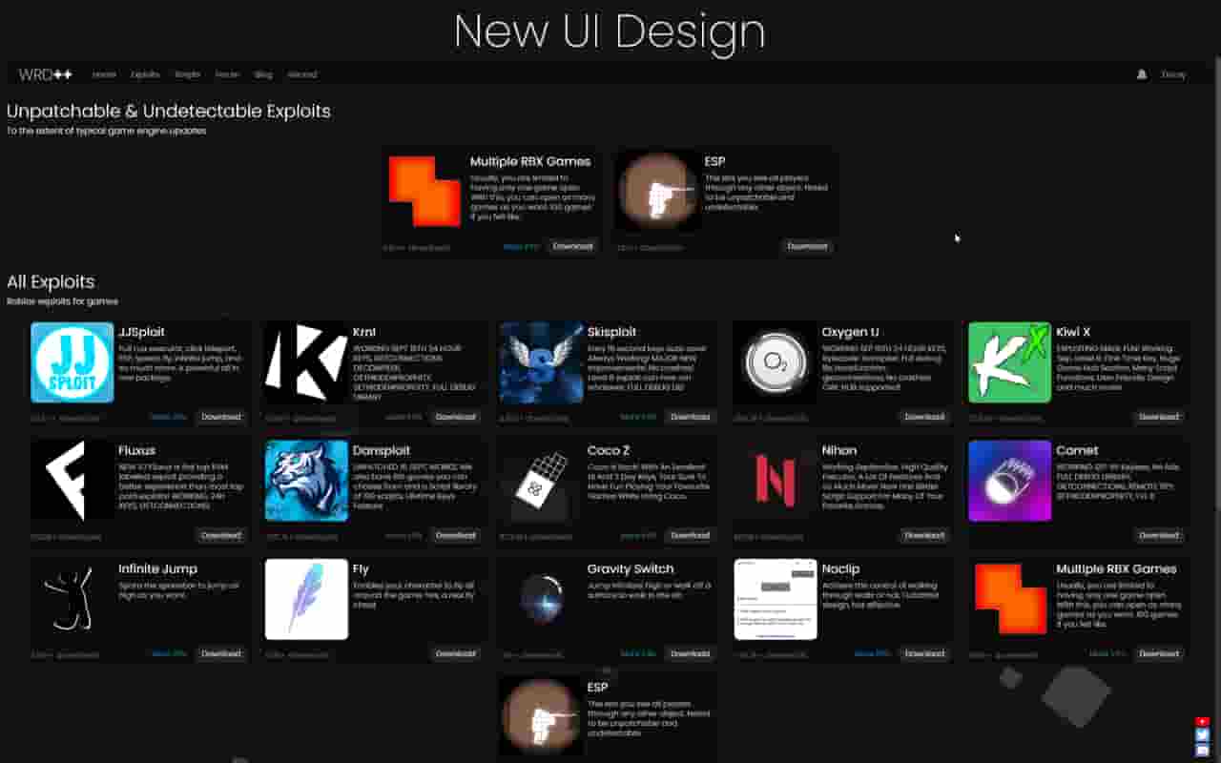The image size is (1221, 763).
Task: Open the Exploits nav item
Action: point(145,74)
